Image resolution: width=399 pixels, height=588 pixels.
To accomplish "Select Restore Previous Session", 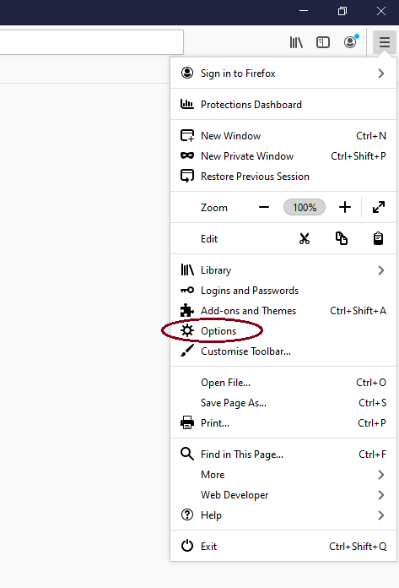I will [x=283, y=177].
